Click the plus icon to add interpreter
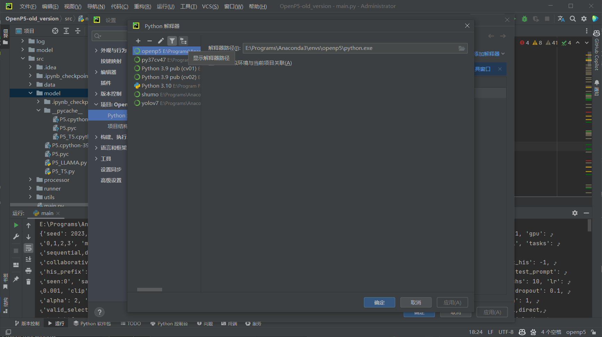The image size is (602, 337). 138,41
